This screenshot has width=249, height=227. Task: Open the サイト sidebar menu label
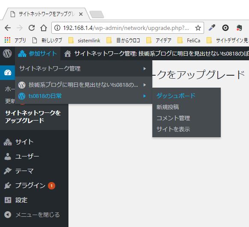pos(24,142)
